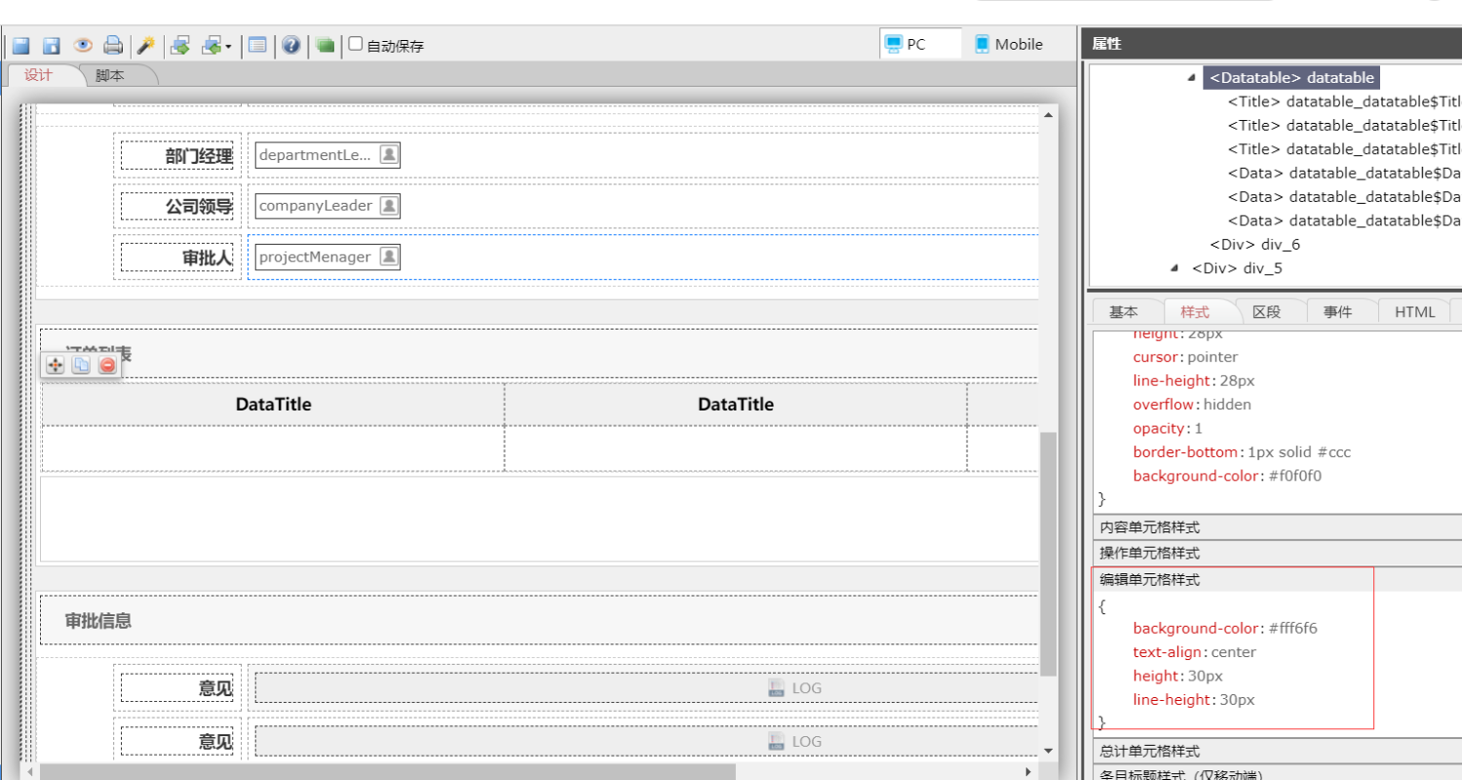Viewport: 1462px width, 780px height.
Task: Click the green stacked layers icon
Action: click(325, 45)
